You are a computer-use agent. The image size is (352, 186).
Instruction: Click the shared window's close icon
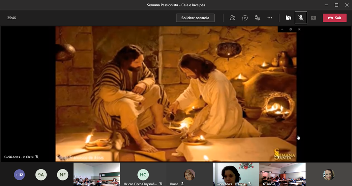(x=299, y=29)
